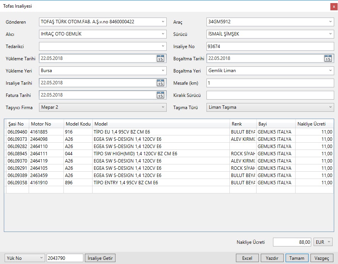This screenshot has height=264, width=338.
Task: Confirm with the Tamam button
Action: click(x=297, y=258)
